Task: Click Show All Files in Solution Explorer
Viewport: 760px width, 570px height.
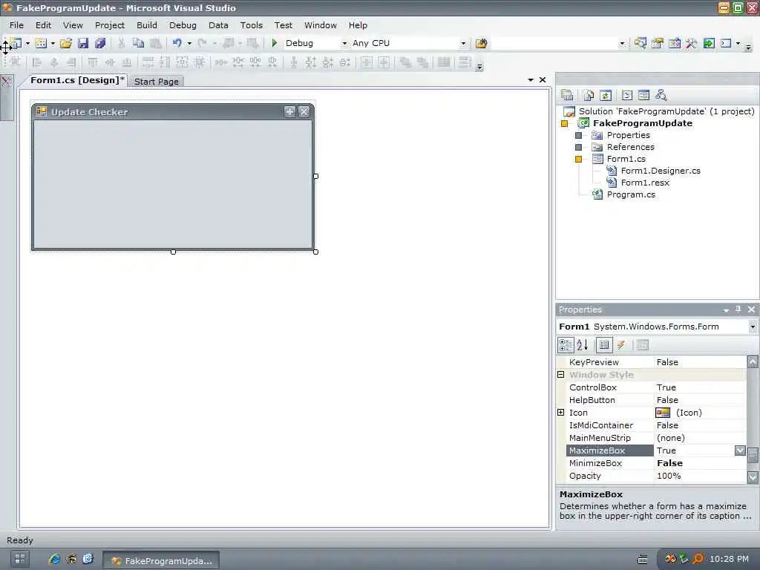Action: [589, 96]
